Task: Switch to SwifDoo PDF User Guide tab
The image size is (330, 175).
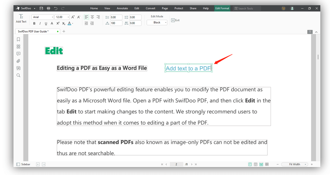Action: tap(37, 31)
